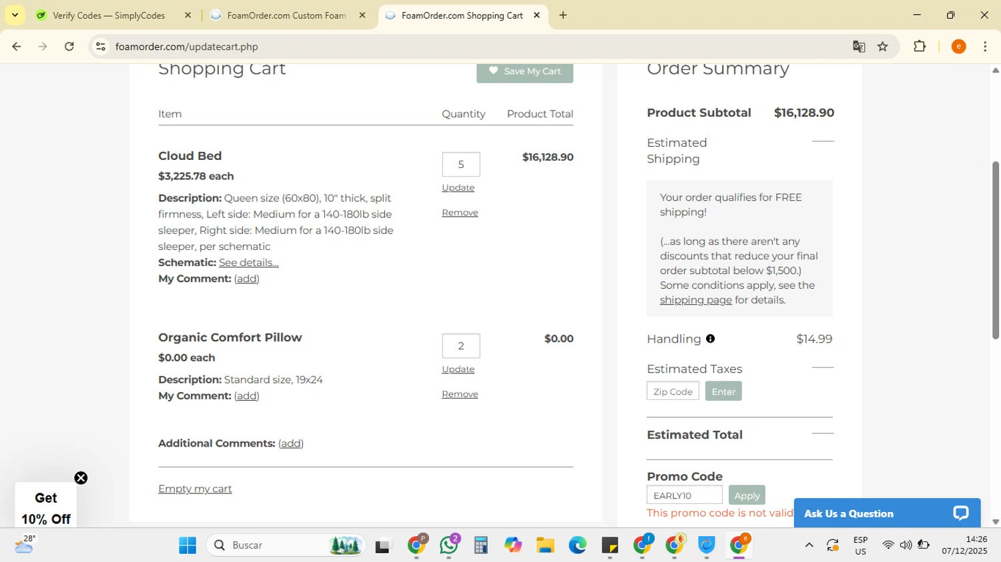Open the Copilot icon in the taskbar
Image resolution: width=1001 pixels, height=562 pixels.
[513, 545]
